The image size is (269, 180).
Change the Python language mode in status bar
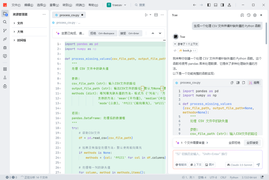(x=234, y=177)
